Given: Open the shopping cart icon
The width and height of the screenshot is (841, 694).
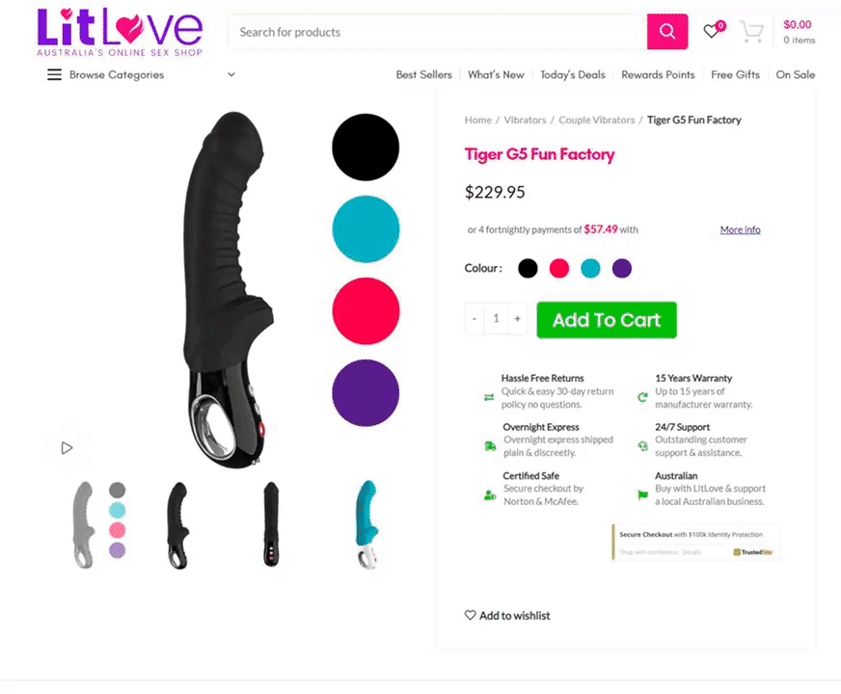Looking at the screenshot, I should click(751, 32).
